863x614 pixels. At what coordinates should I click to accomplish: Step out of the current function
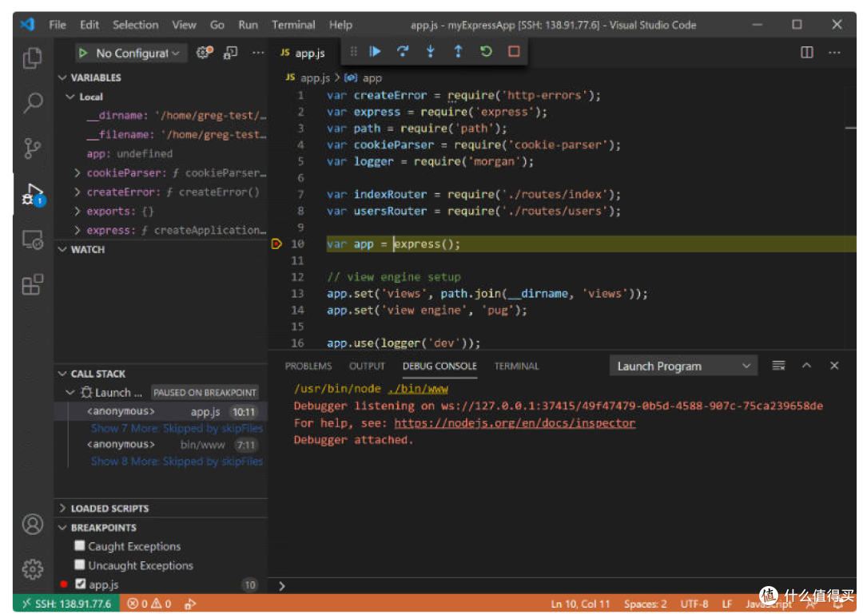[458, 51]
